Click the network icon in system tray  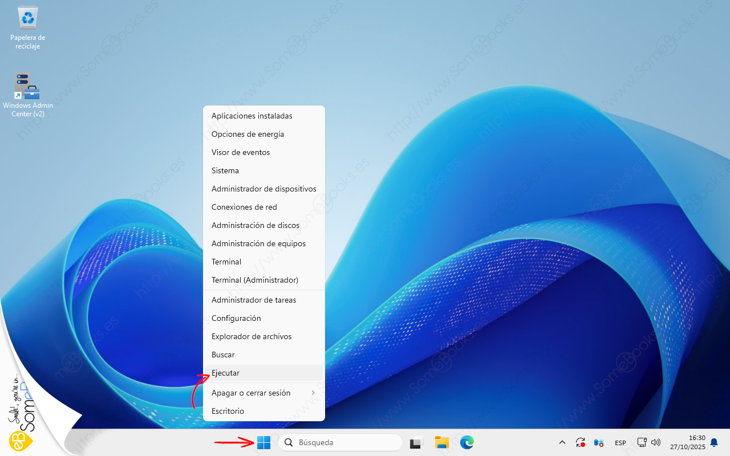[x=642, y=442]
